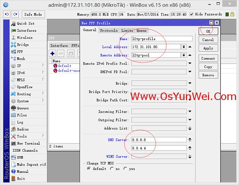The width and height of the screenshot is (239, 185).
Task: Click the DNS Server field showing 8.8.4.4
Action: [x=159, y=148]
